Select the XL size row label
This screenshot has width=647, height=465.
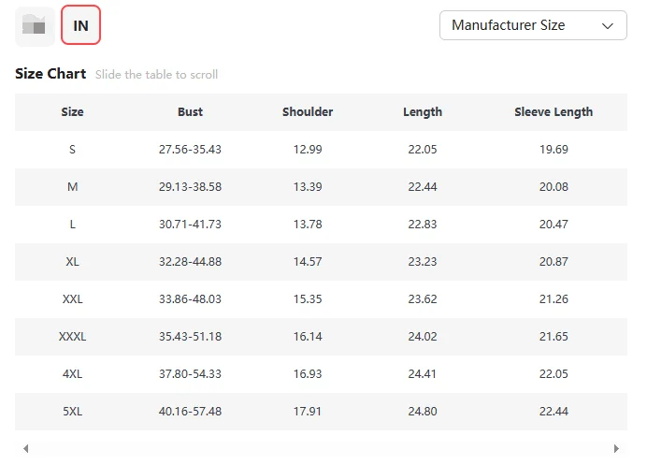coord(72,262)
